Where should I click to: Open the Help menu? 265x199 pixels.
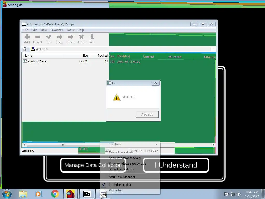click(81, 30)
